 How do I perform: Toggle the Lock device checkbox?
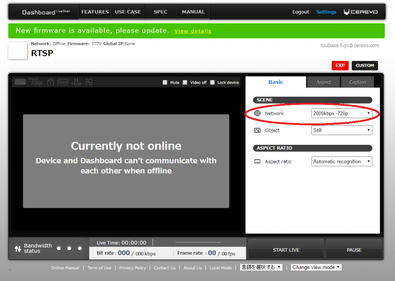coord(213,82)
